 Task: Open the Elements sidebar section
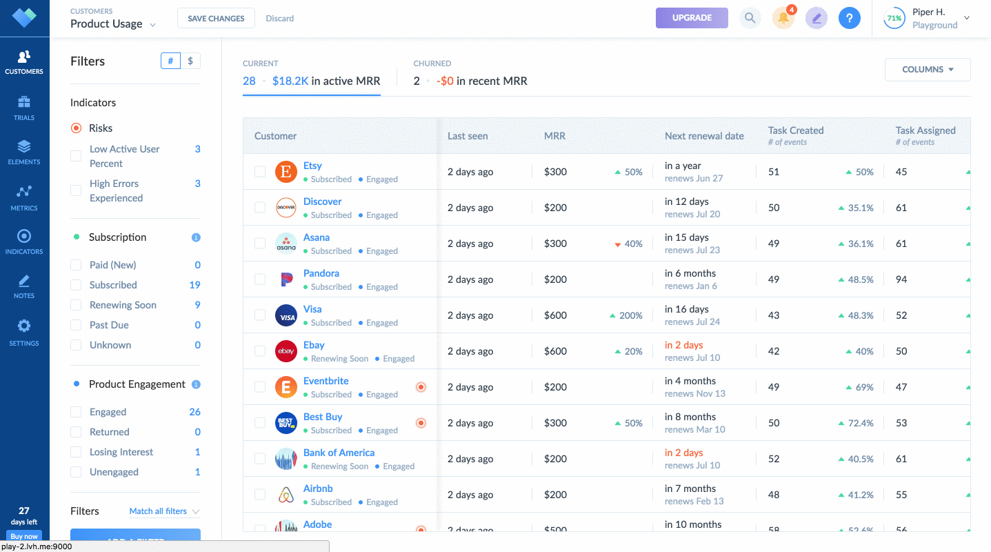[x=24, y=152]
